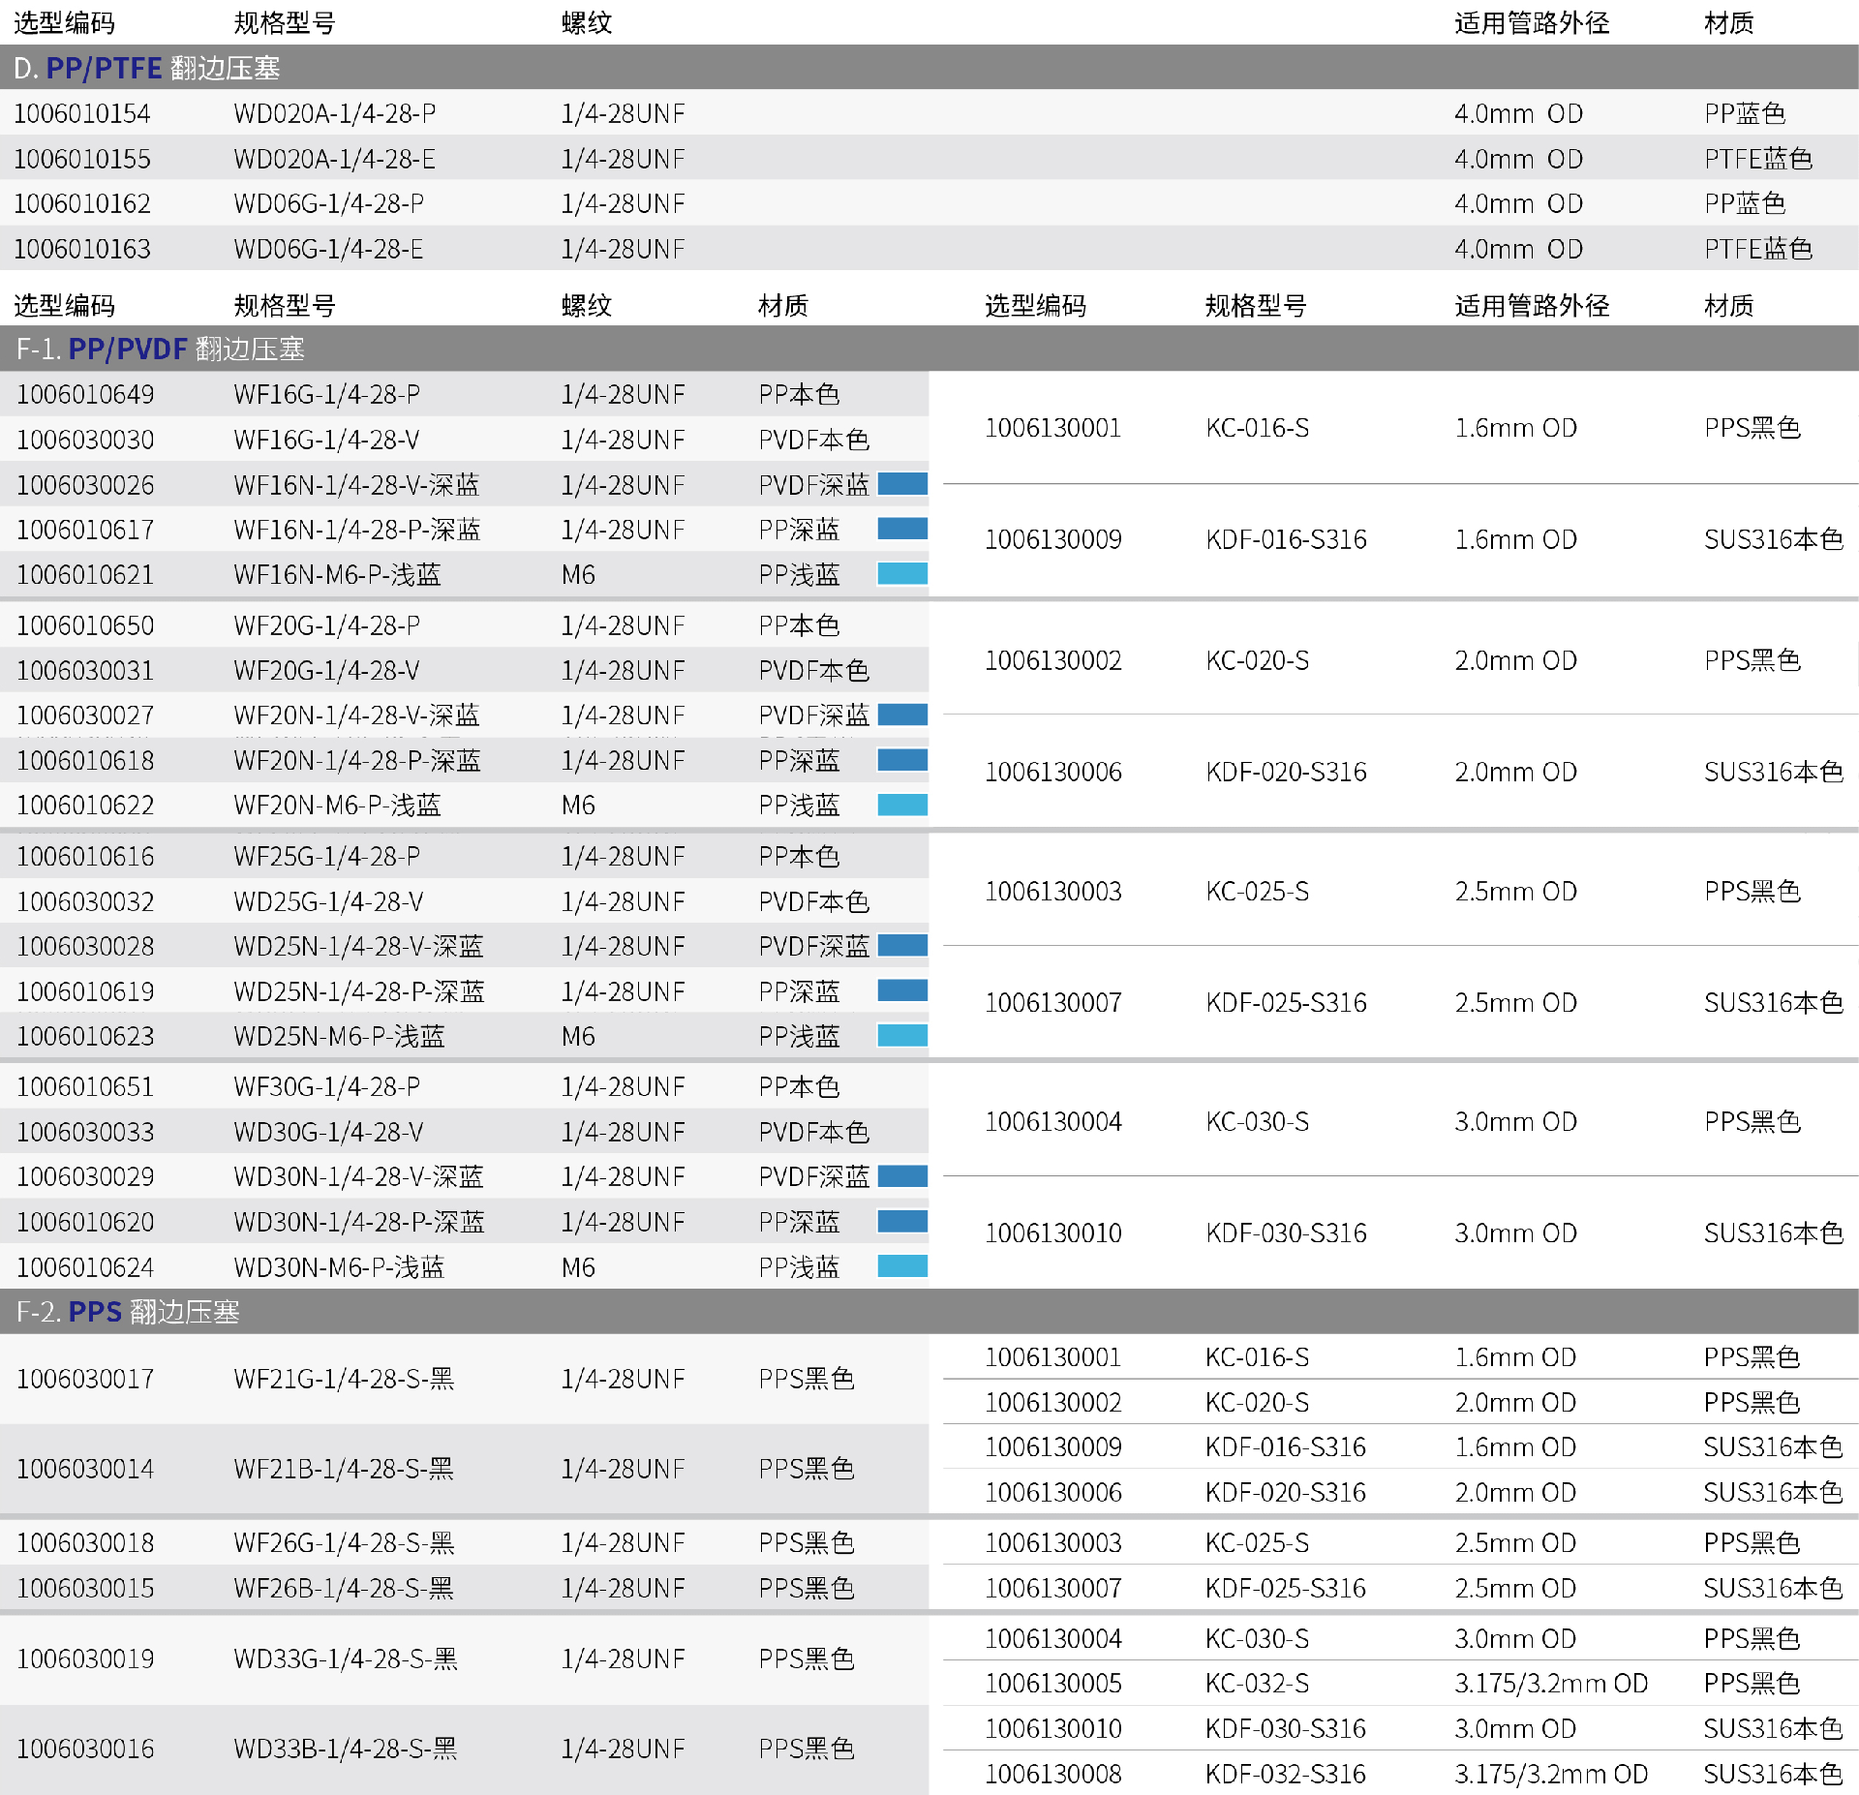Select row with code 1006130001 KC-016-S in F-1

click(x=1052, y=428)
